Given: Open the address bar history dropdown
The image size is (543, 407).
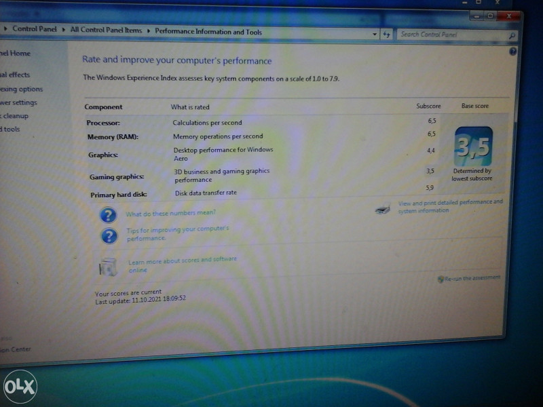Looking at the screenshot, I should [x=375, y=34].
